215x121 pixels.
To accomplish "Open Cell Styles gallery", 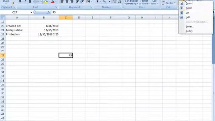I will click(155, 2).
